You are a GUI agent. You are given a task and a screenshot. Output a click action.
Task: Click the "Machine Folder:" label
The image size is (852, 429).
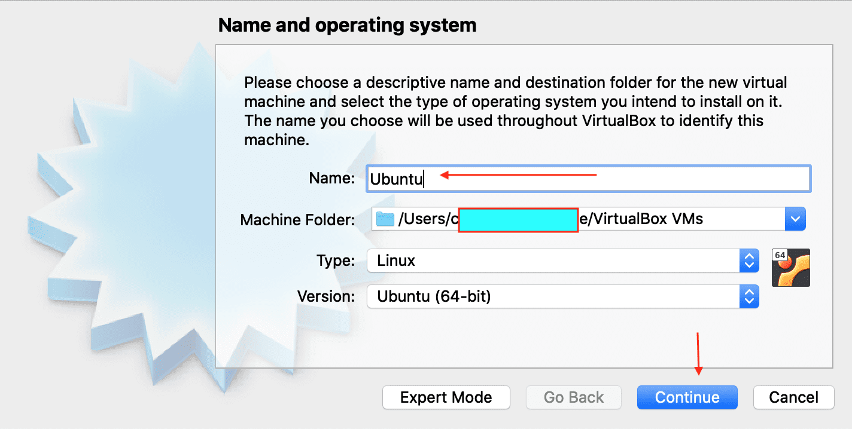[x=297, y=220]
